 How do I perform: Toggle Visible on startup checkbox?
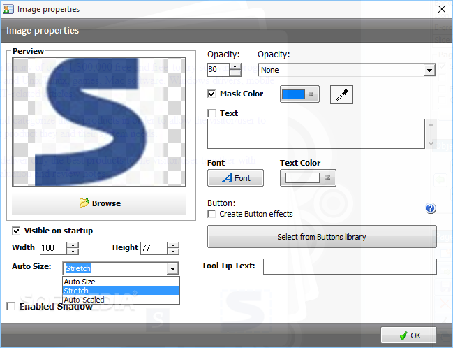[x=16, y=231]
